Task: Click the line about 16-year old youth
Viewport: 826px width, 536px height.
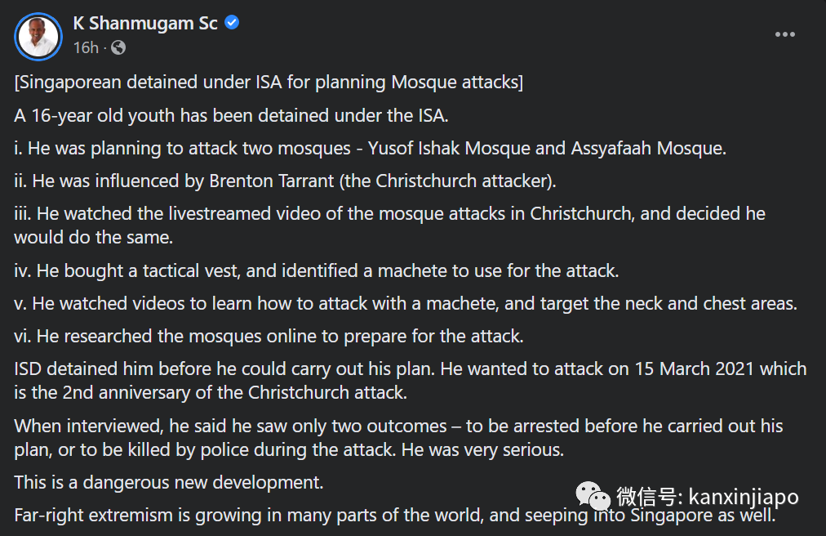Action: pyautogui.click(x=231, y=115)
